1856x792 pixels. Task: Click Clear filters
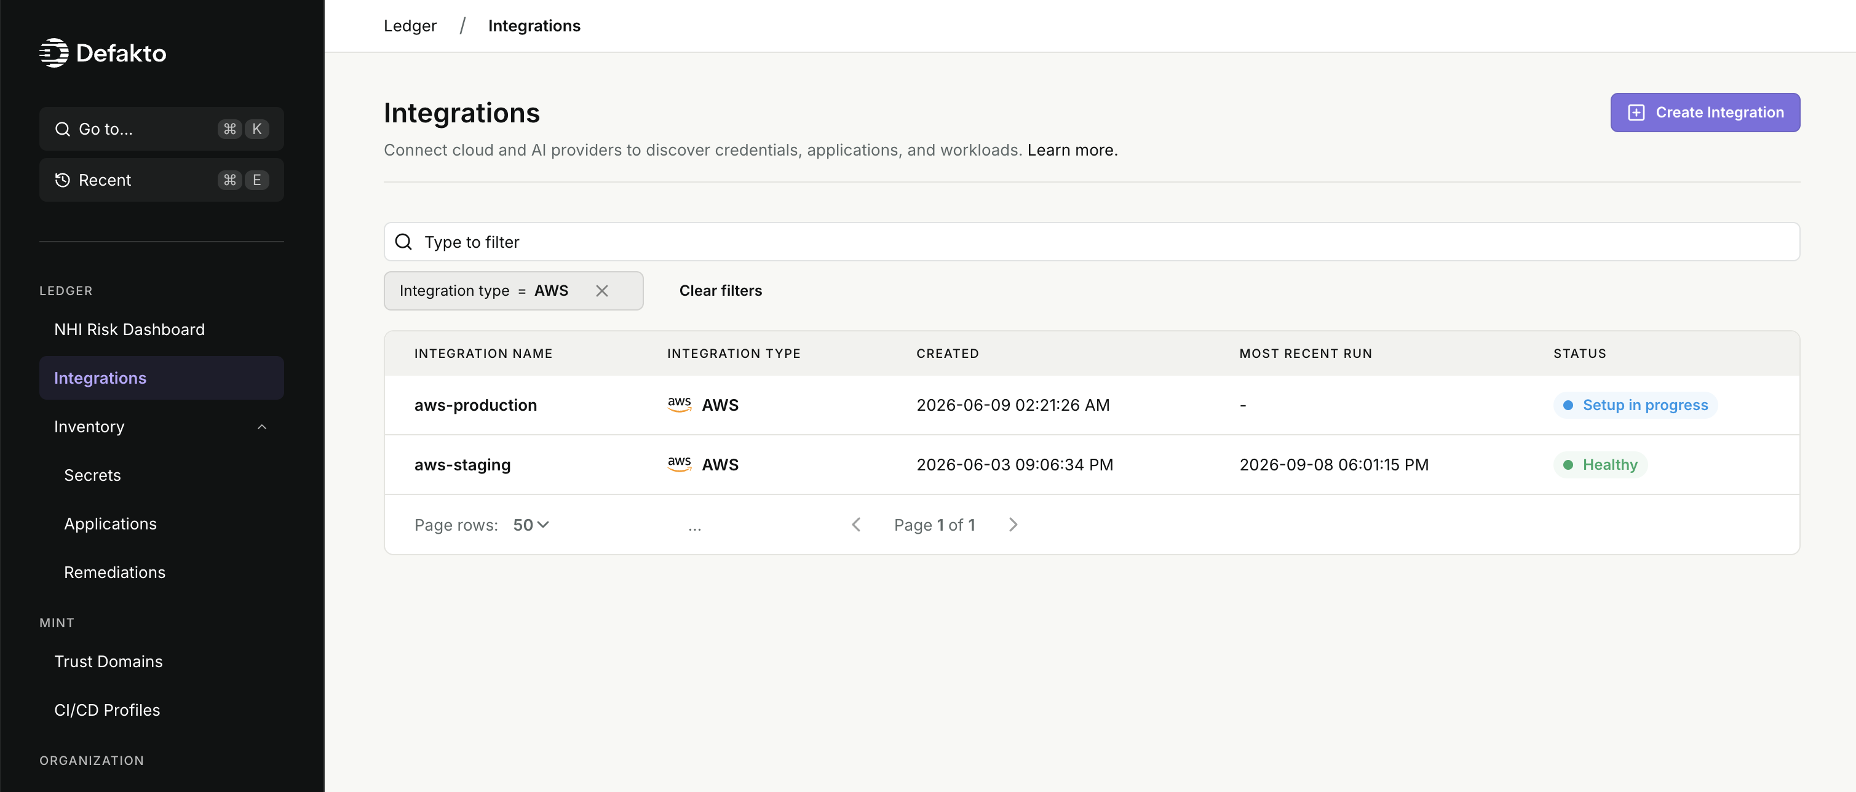[721, 290]
